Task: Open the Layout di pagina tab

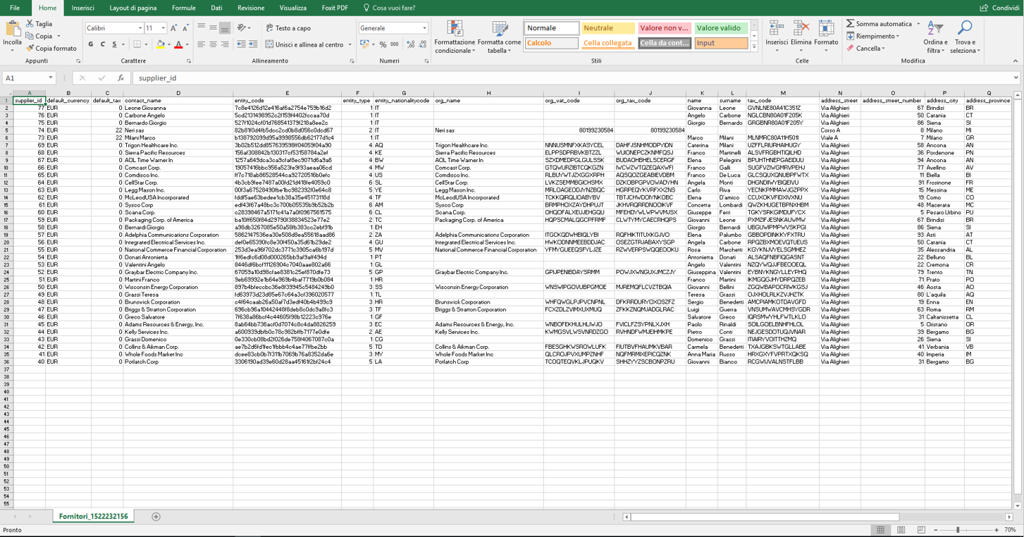Action: tap(132, 8)
